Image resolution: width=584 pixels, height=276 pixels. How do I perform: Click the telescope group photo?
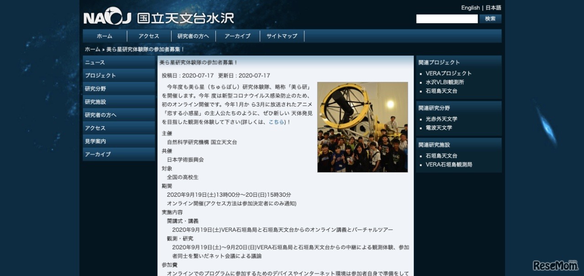click(362, 126)
